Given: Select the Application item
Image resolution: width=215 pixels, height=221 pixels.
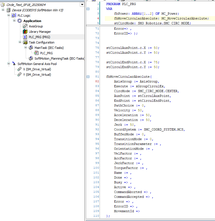Looking at the screenshot, I should pos(32,21).
